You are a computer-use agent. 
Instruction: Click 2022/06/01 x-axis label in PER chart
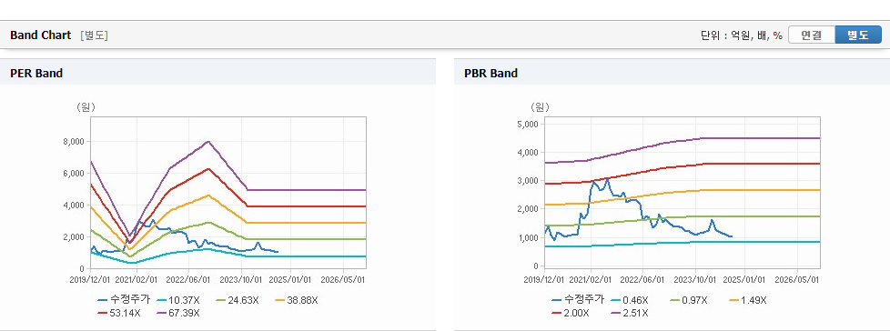pyautogui.click(x=190, y=279)
